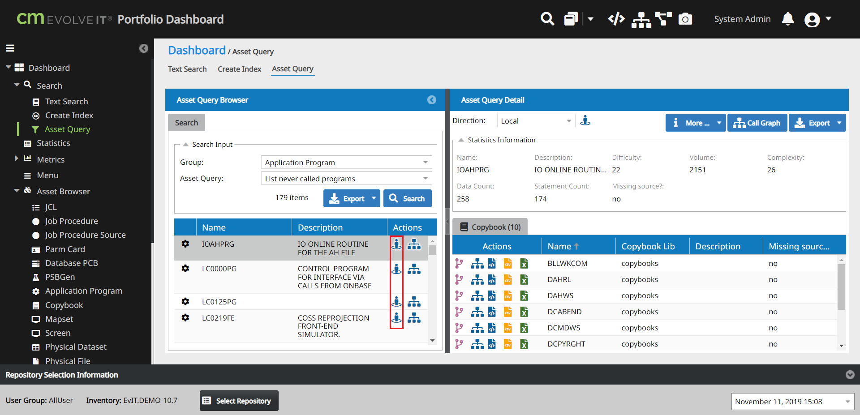Open hierarchy action icon for LC0125PG

tap(414, 302)
